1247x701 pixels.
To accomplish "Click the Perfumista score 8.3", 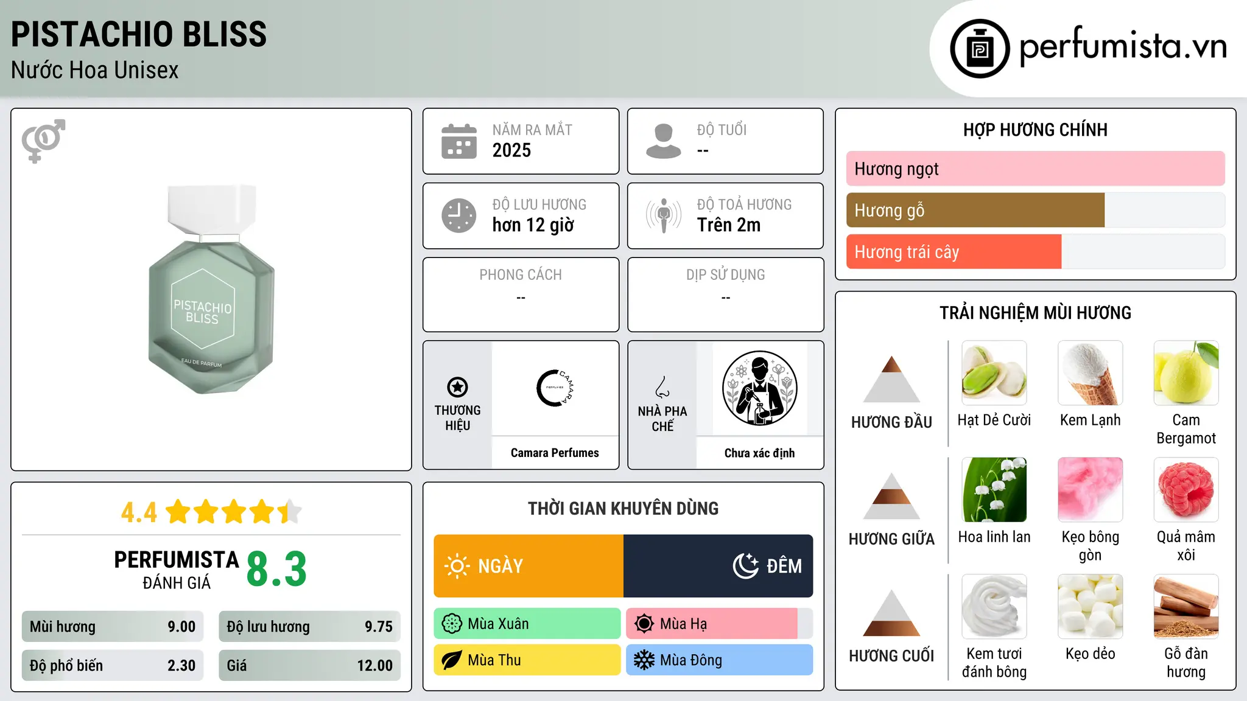I will pyautogui.click(x=276, y=569).
